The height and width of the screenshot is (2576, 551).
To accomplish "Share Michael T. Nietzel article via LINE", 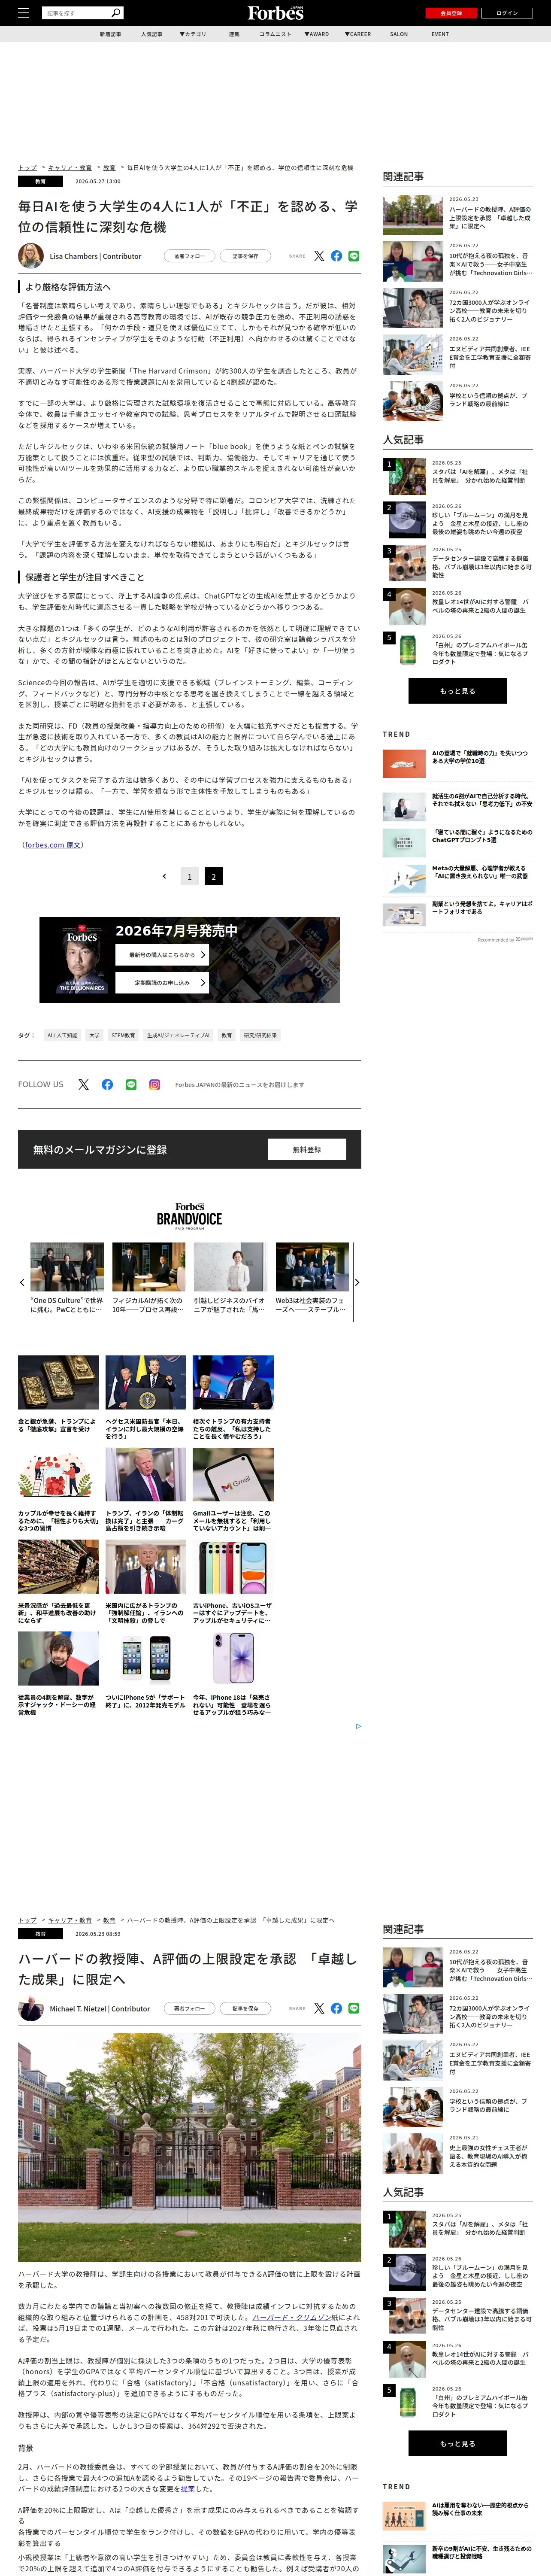I will coord(354,2008).
